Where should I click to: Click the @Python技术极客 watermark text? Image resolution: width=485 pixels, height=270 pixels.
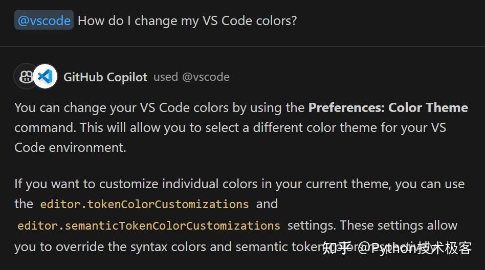tap(414, 249)
